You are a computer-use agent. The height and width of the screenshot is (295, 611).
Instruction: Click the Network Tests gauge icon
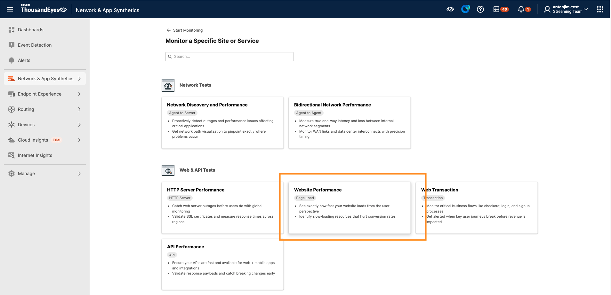[168, 85]
